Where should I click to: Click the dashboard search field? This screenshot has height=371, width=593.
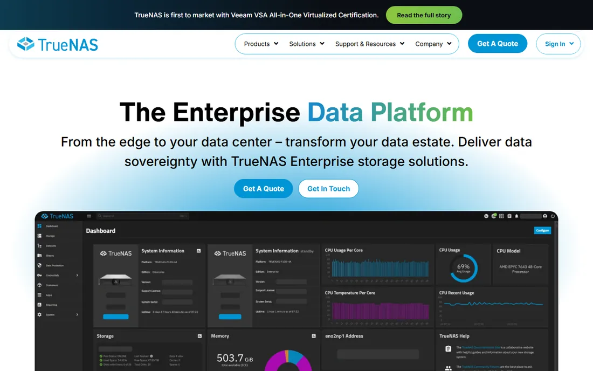142,216
